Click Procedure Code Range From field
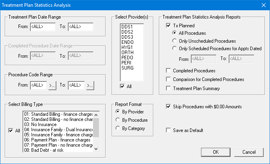The image size is (270, 164). [38, 85]
